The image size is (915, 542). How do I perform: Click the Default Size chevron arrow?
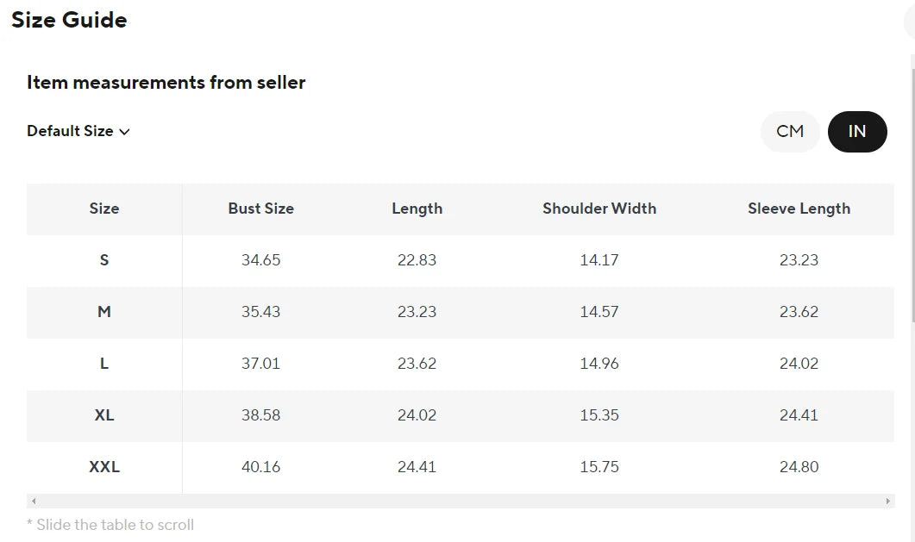pos(124,132)
